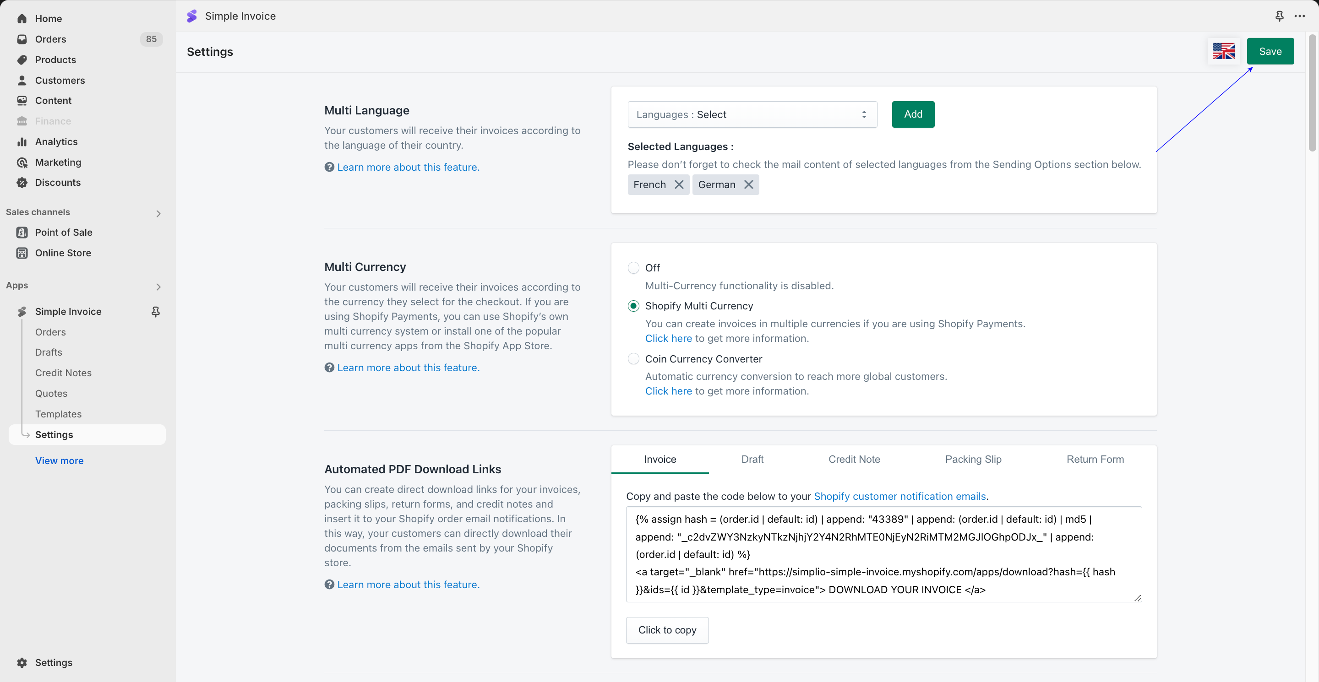Switch to the Packing Slip tab

click(973, 459)
